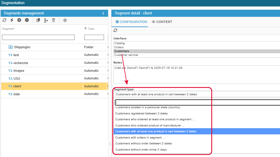
Task: Open the CONFIGURATION tab
Action: pos(131,22)
